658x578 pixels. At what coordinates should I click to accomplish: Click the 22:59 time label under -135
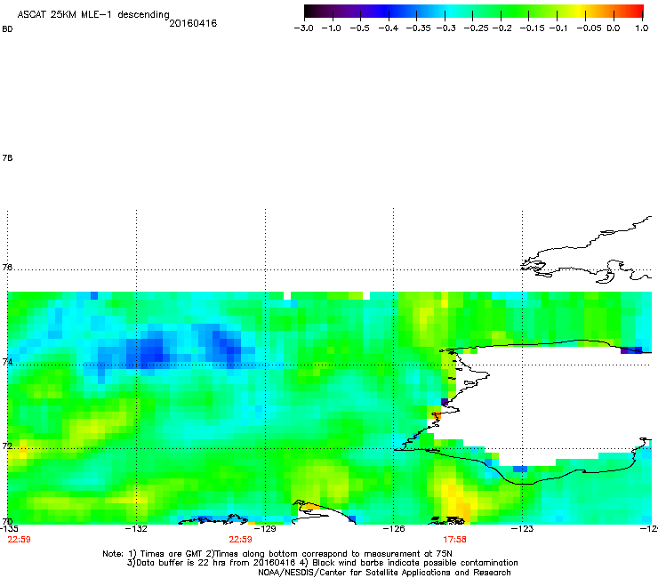tap(20, 540)
